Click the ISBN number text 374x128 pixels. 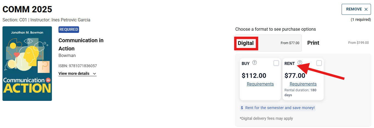pos(78,66)
